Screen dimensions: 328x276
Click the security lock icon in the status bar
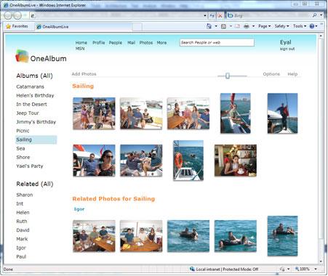pyautogui.click(x=282, y=269)
